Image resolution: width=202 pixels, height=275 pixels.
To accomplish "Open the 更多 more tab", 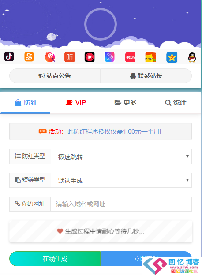I will point(126,103).
